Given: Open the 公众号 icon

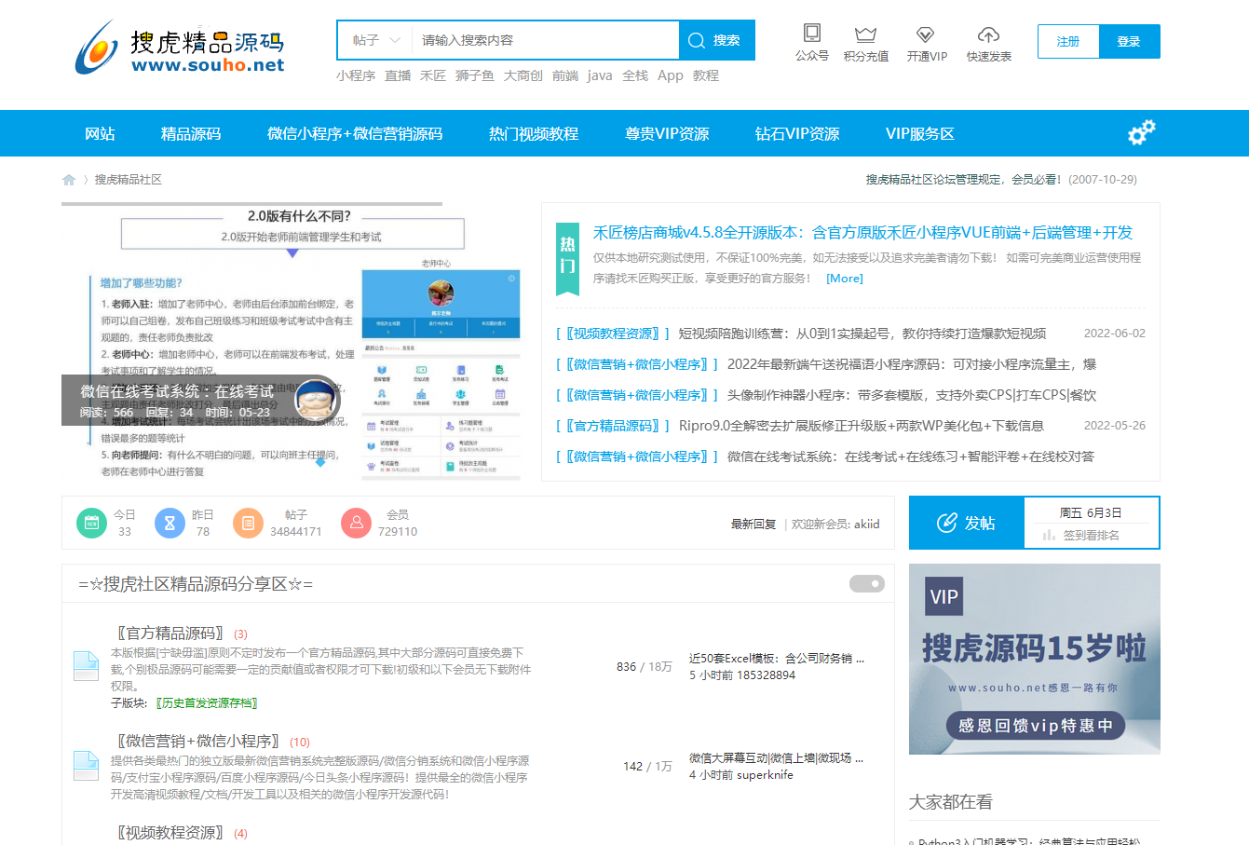Looking at the screenshot, I should (x=812, y=34).
